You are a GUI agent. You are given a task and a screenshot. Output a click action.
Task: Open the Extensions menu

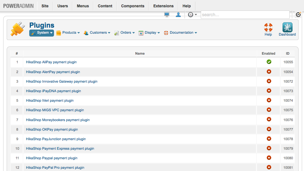point(164,6)
